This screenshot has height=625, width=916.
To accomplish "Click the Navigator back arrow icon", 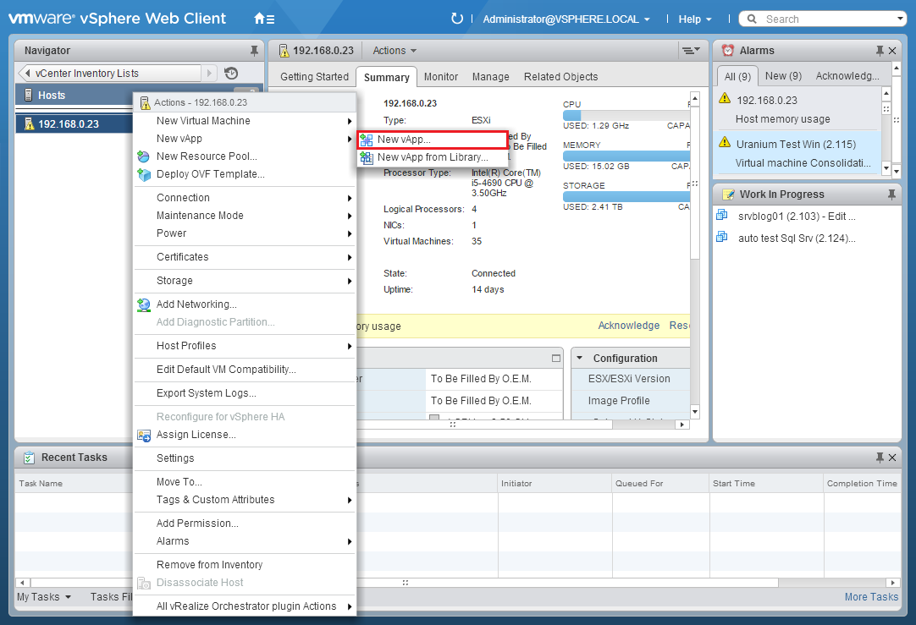I will pos(27,73).
